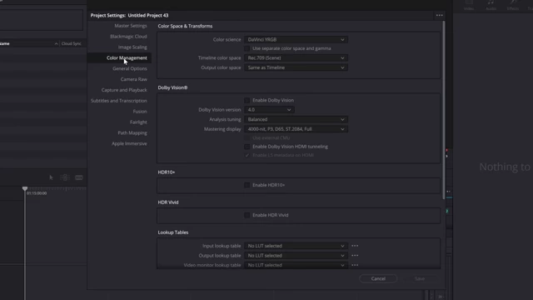Open Timeline color space dropdown

point(296,57)
